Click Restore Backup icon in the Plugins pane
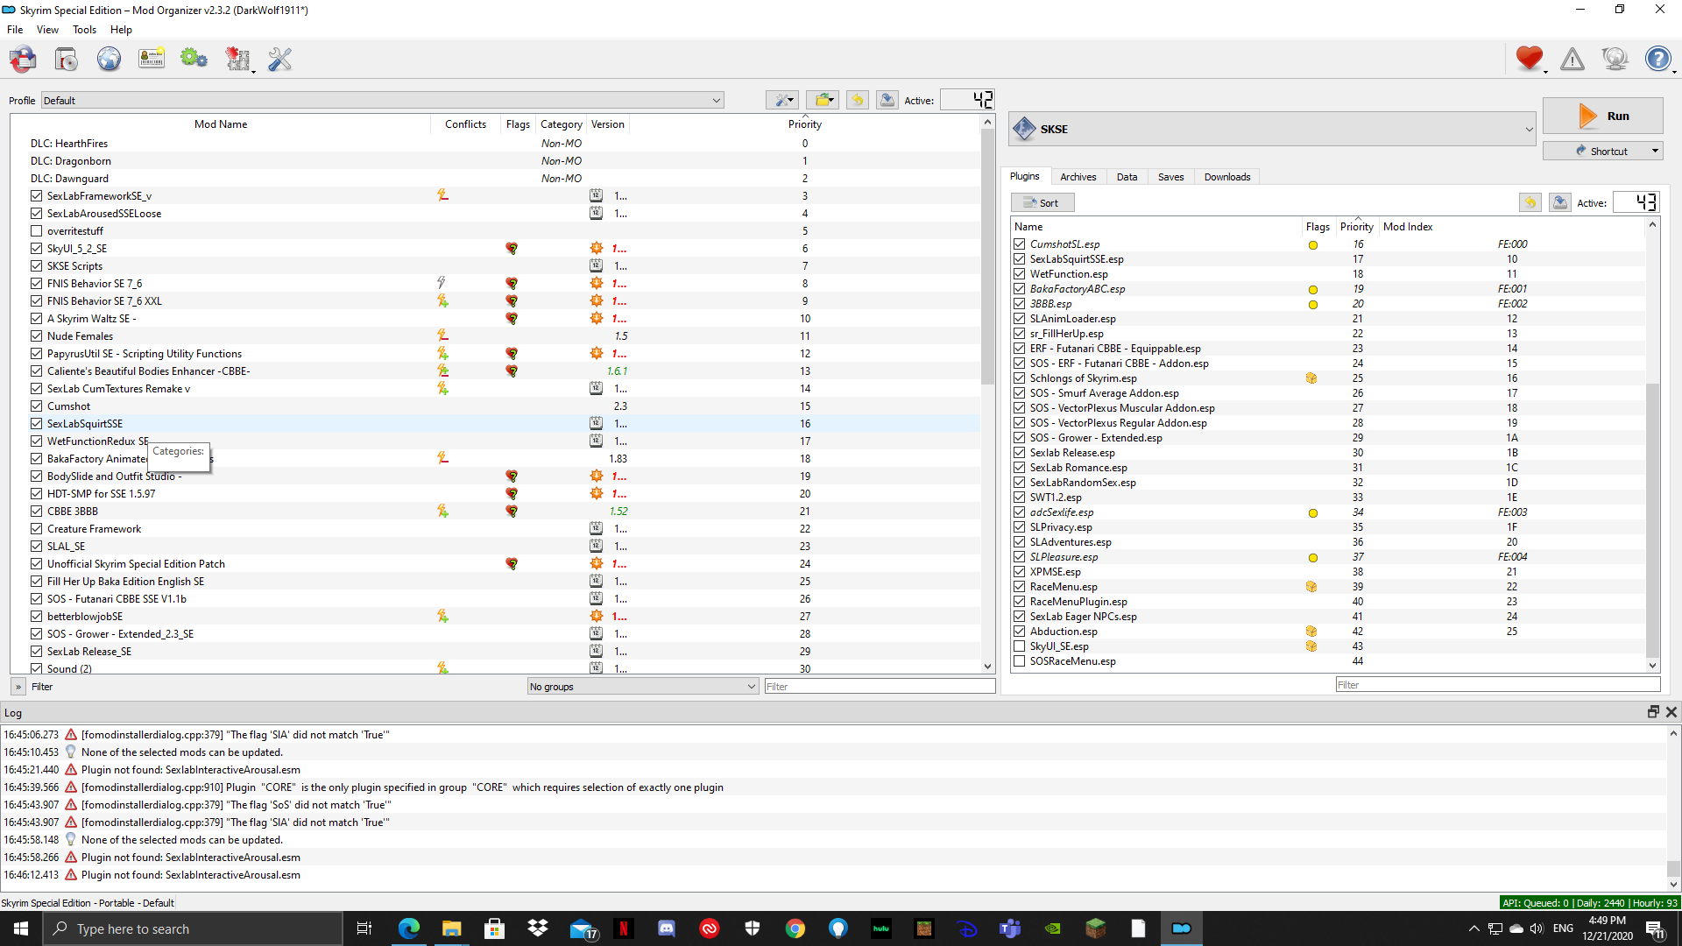This screenshot has height=946, width=1682. [1530, 202]
